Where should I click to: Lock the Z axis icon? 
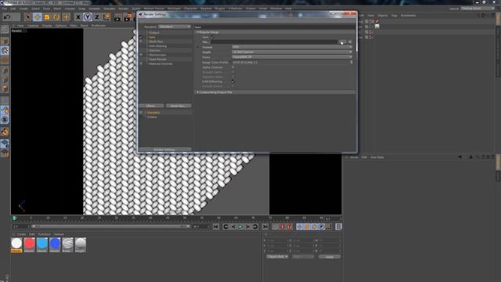97,16
